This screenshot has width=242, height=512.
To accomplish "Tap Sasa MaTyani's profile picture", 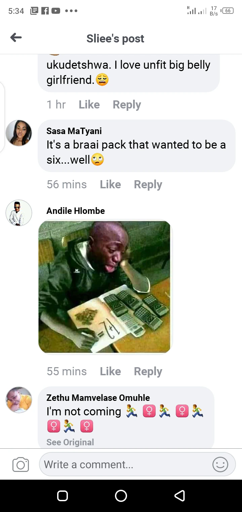I will (x=19, y=133).
